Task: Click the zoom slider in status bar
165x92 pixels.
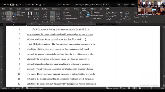Action: (x=151, y=88)
